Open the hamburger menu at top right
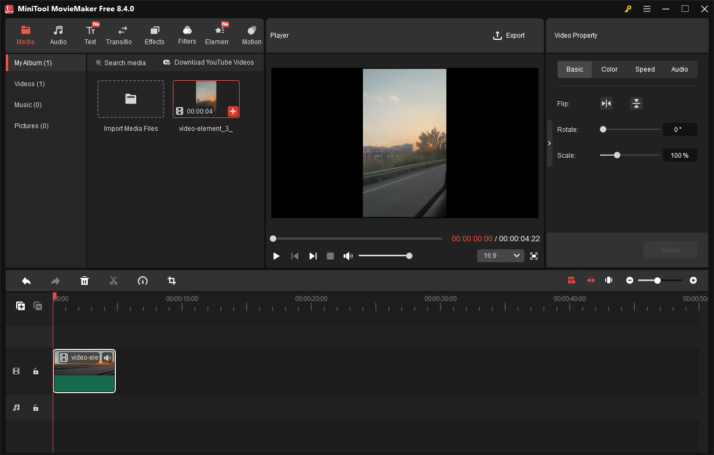This screenshot has height=455, width=714. pos(647,9)
